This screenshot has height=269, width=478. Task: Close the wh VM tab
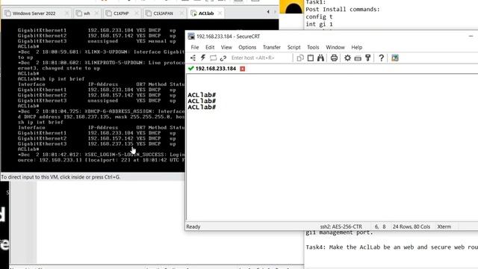point(96,13)
